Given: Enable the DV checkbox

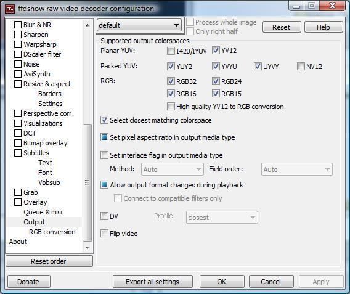Looking at the screenshot, I should click(x=104, y=216).
